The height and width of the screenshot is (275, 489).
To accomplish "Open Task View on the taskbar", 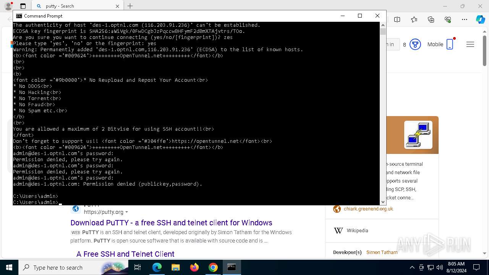I will (138, 267).
